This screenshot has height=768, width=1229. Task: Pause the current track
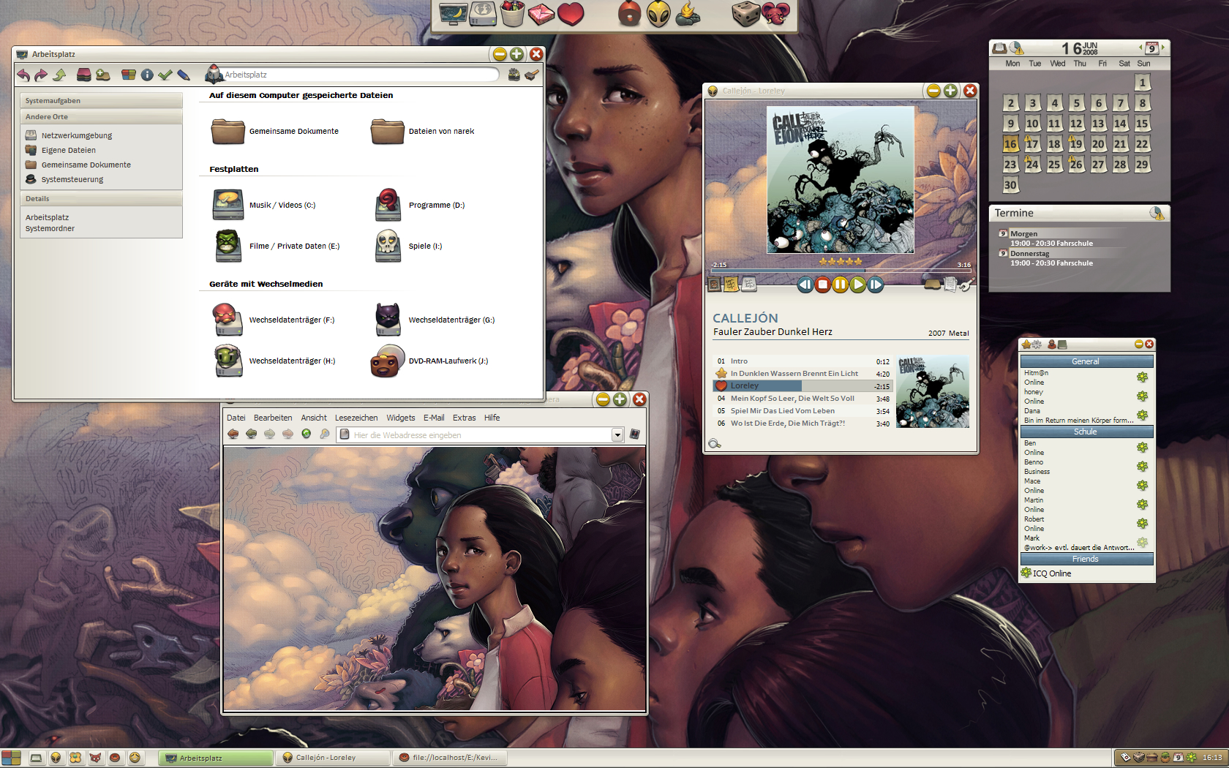pos(840,285)
